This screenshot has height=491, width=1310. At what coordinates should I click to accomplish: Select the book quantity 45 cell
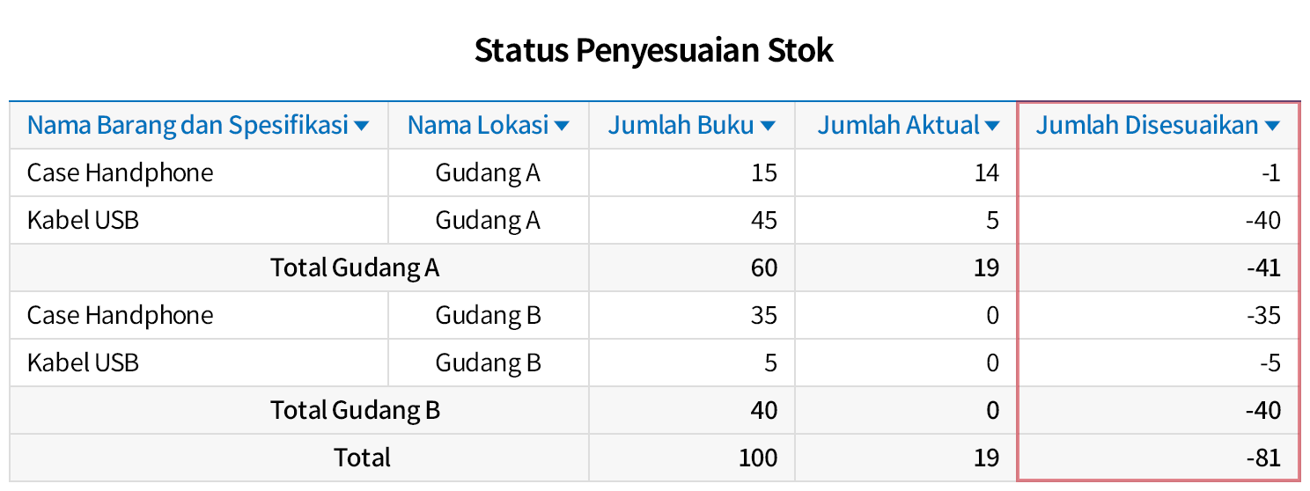pyautogui.click(x=764, y=220)
